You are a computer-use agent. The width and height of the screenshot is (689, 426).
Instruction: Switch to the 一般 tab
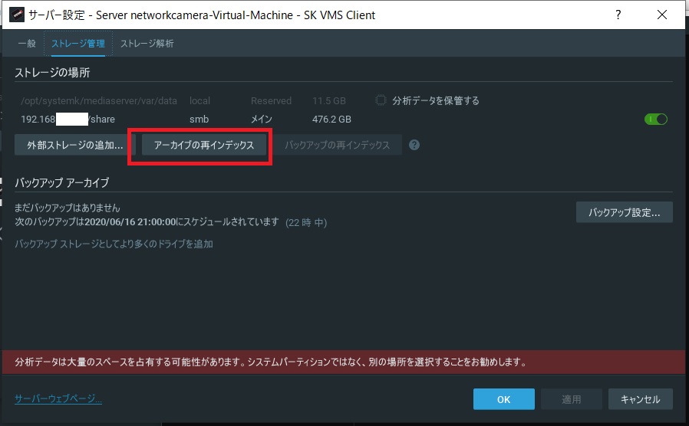(x=27, y=44)
